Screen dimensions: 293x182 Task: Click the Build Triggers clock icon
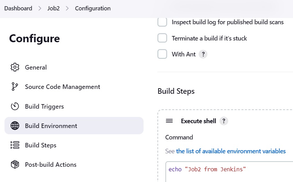15,106
